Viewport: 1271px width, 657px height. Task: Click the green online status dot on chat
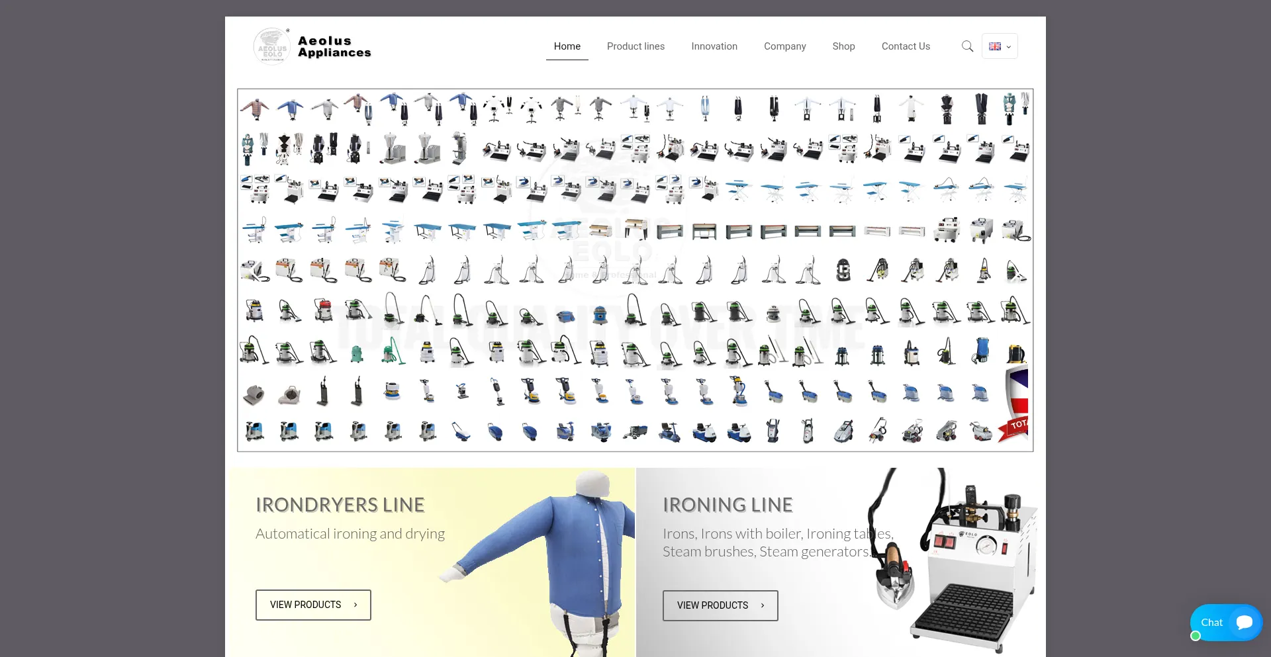(1196, 636)
